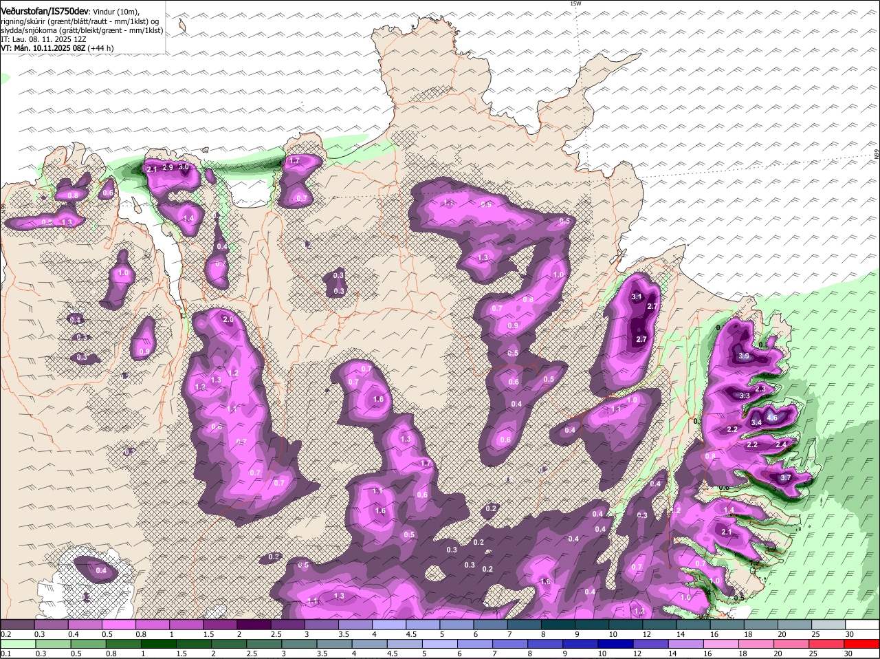
Task: Click upper legend swatch between 20 and 25
Action: 795,625
